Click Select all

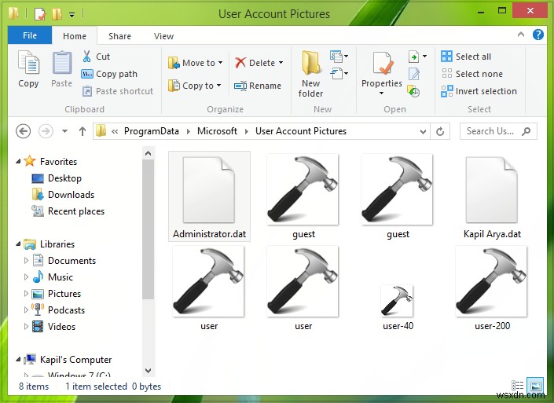[466, 57]
